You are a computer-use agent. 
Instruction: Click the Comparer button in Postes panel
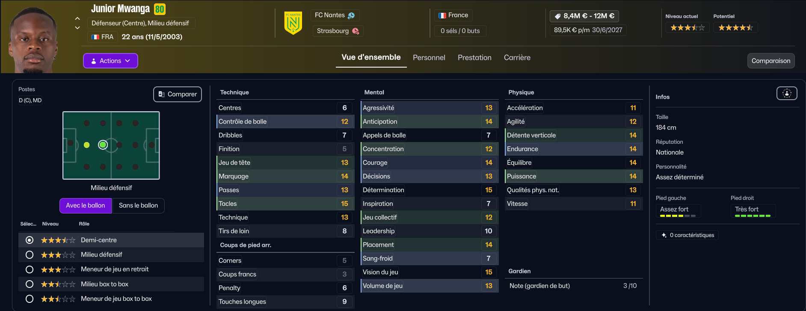(x=178, y=94)
